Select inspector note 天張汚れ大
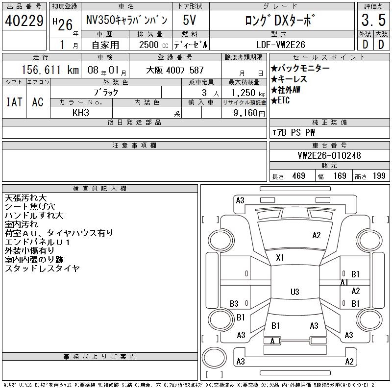The width and height of the screenshot is (392, 392). pyautogui.click(x=26, y=198)
